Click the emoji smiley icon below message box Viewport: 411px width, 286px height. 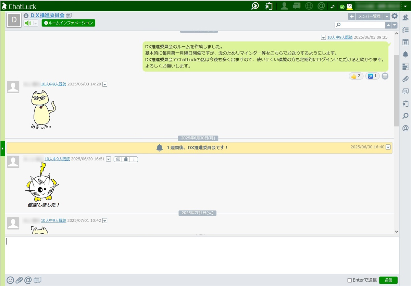pyautogui.click(x=10, y=280)
